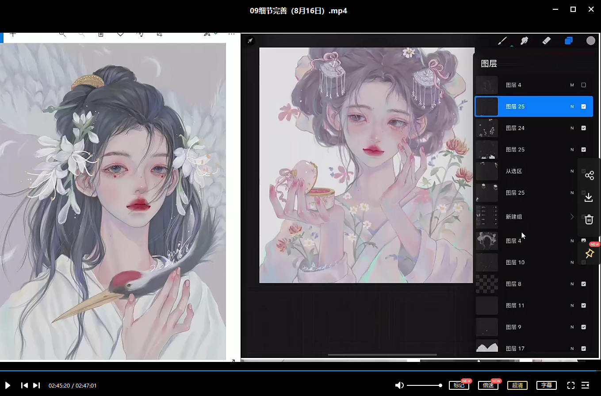Open the 超清 video quality menu
601x396 pixels.
(517, 385)
